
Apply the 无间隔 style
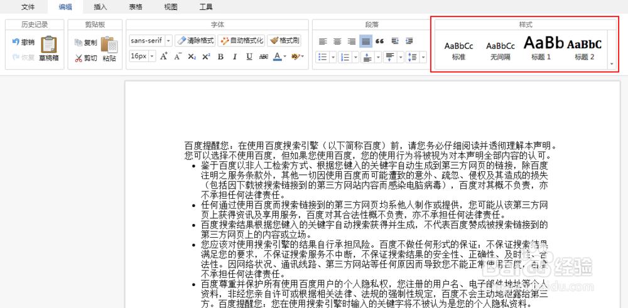pyautogui.click(x=501, y=50)
